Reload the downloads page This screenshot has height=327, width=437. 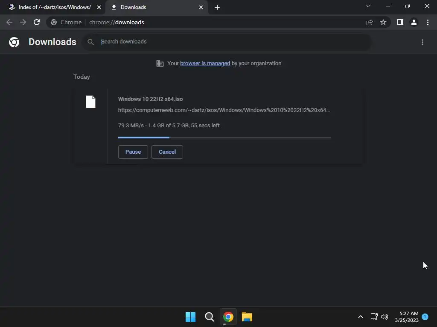[37, 22]
